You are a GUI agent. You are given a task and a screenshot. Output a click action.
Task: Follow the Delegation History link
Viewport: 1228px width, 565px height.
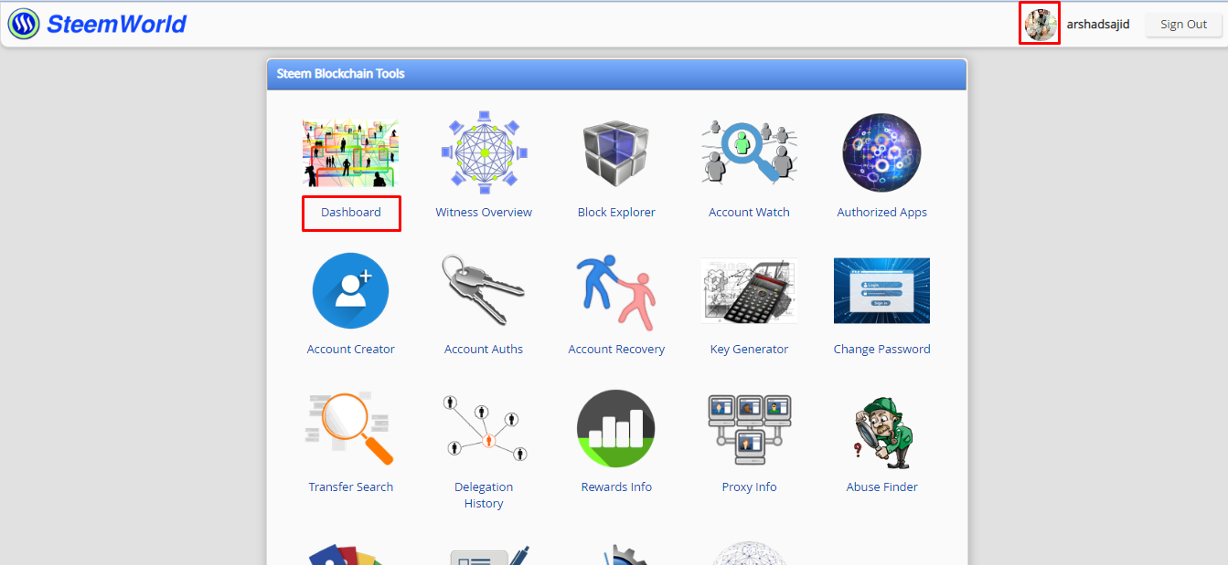484,495
